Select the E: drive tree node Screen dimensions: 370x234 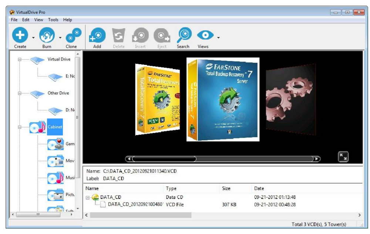click(x=70, y=76)
